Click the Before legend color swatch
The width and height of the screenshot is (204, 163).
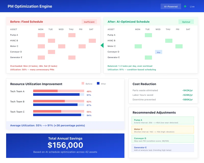click(83, 84)
